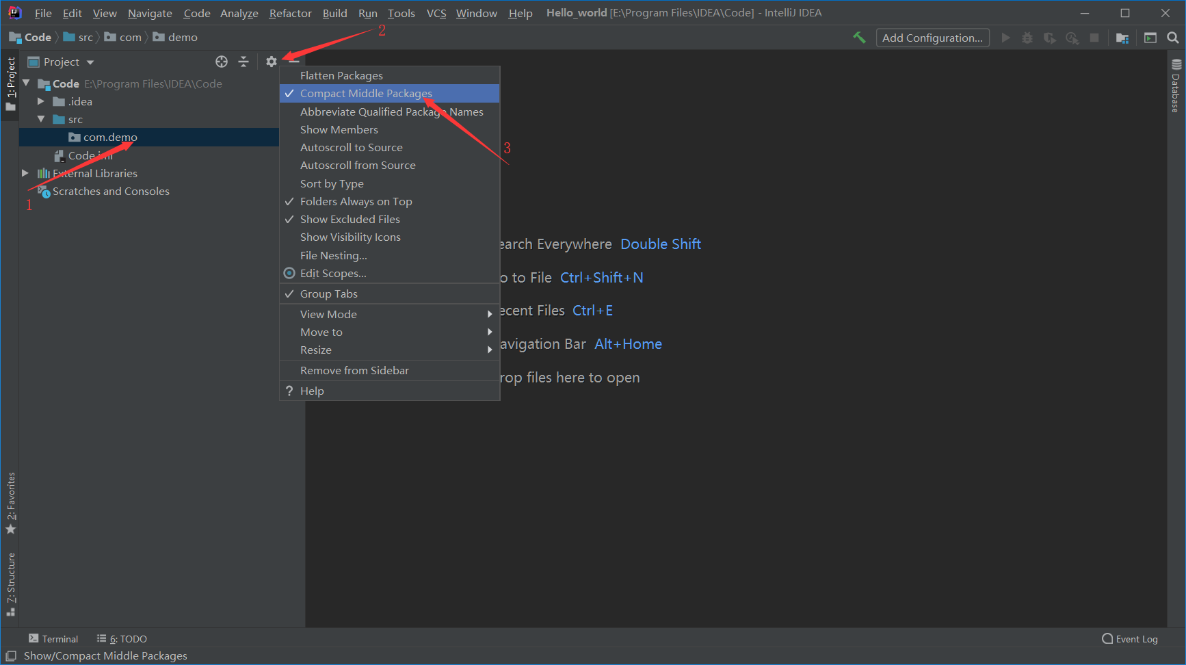This screenshot has height=665, width=1186.
Task: Select the com.demo package in the tree
Action: click(x=110, y=137)
